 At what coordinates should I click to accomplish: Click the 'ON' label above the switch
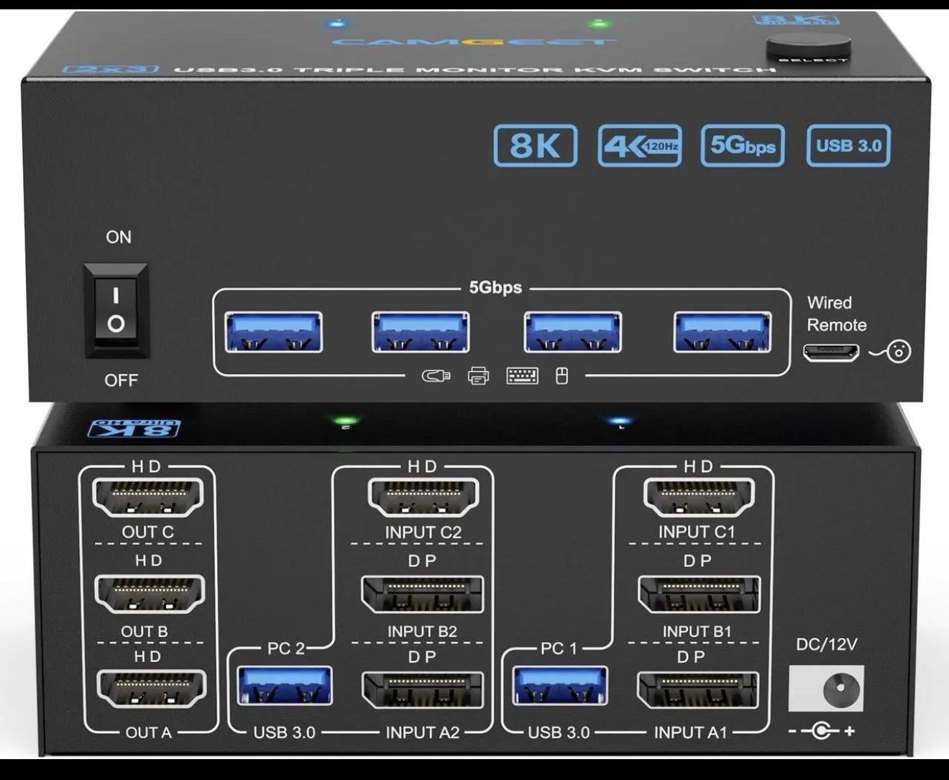(119, 237)
